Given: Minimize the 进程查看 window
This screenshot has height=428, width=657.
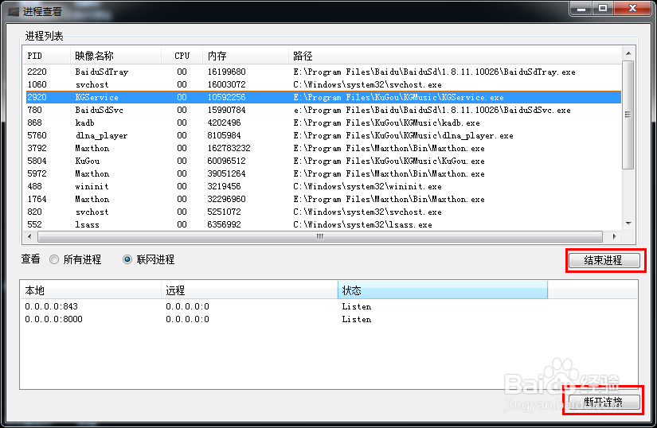Looking at the screenshot, I should point(581,8).
